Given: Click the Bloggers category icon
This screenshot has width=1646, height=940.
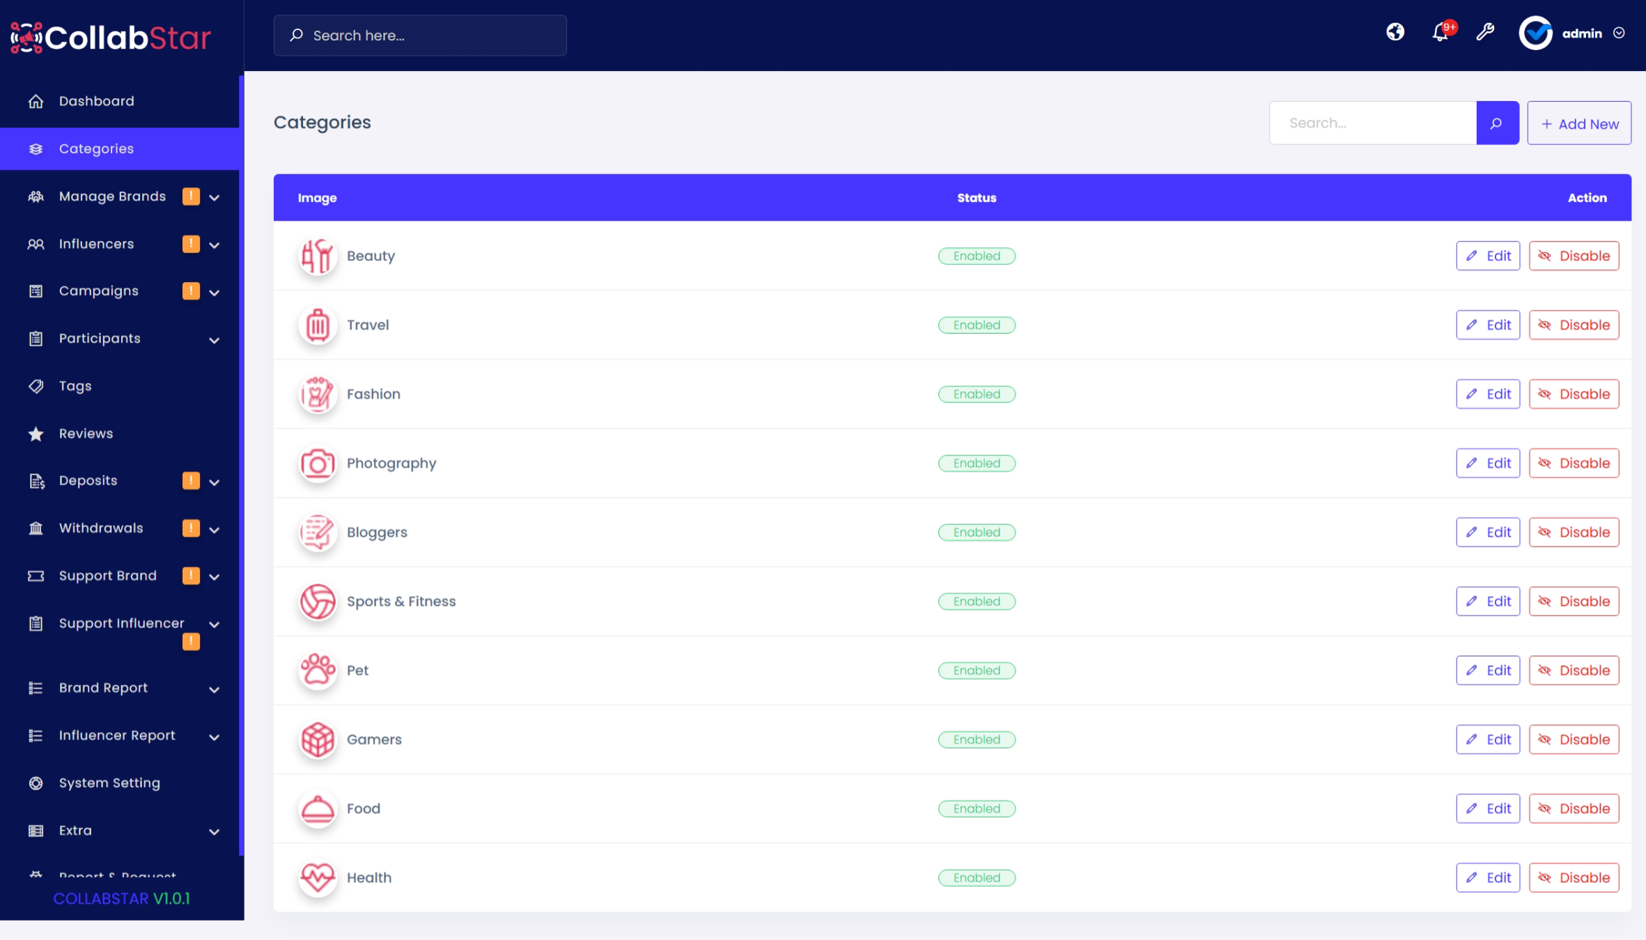Looking at the screenshot, I should point(318,532).
